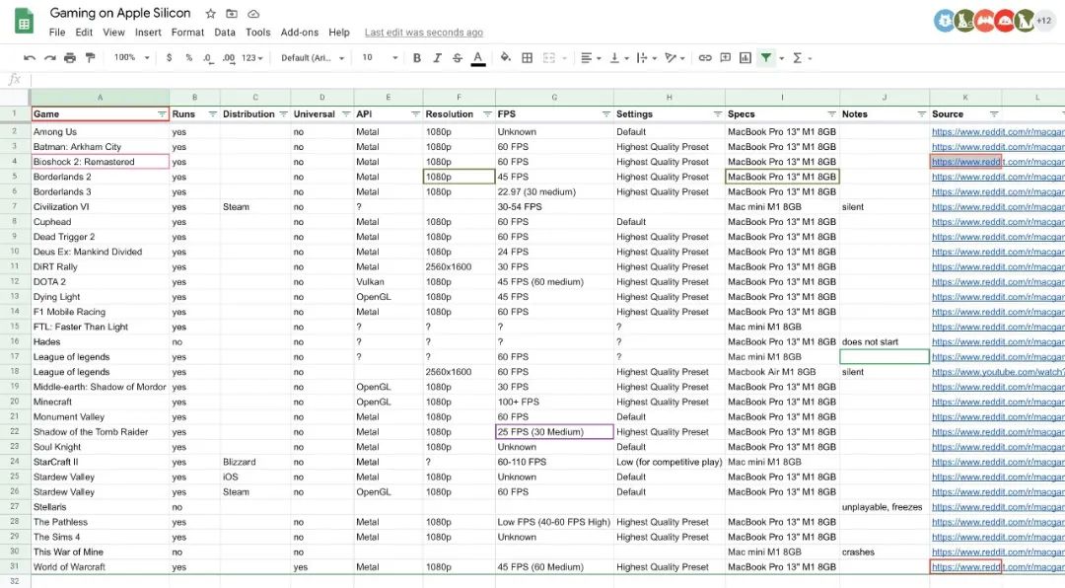Toggle bold formatting

(x=417, y=58)
